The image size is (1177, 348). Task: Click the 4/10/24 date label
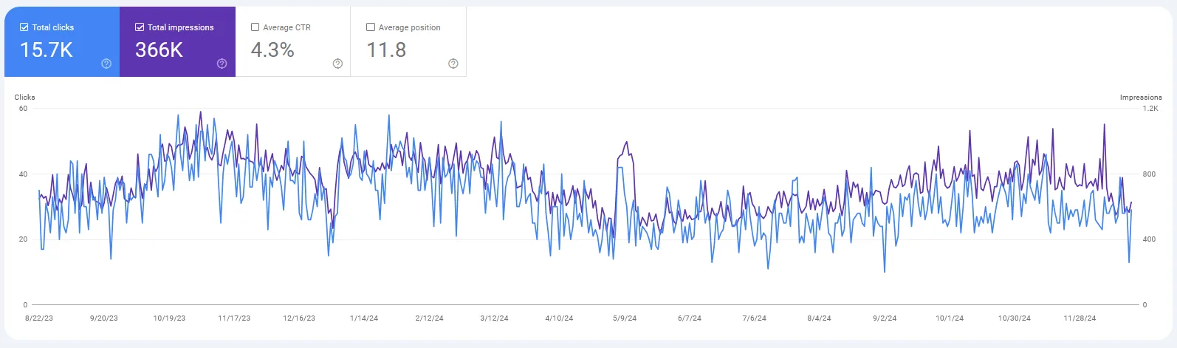pyautogui.click(x=559, y=318)
